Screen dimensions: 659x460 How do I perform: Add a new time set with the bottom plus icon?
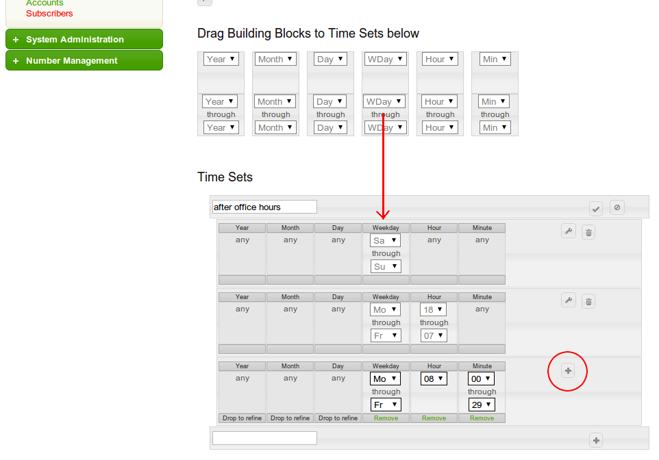pyautogui.click(x=596, y=440)
